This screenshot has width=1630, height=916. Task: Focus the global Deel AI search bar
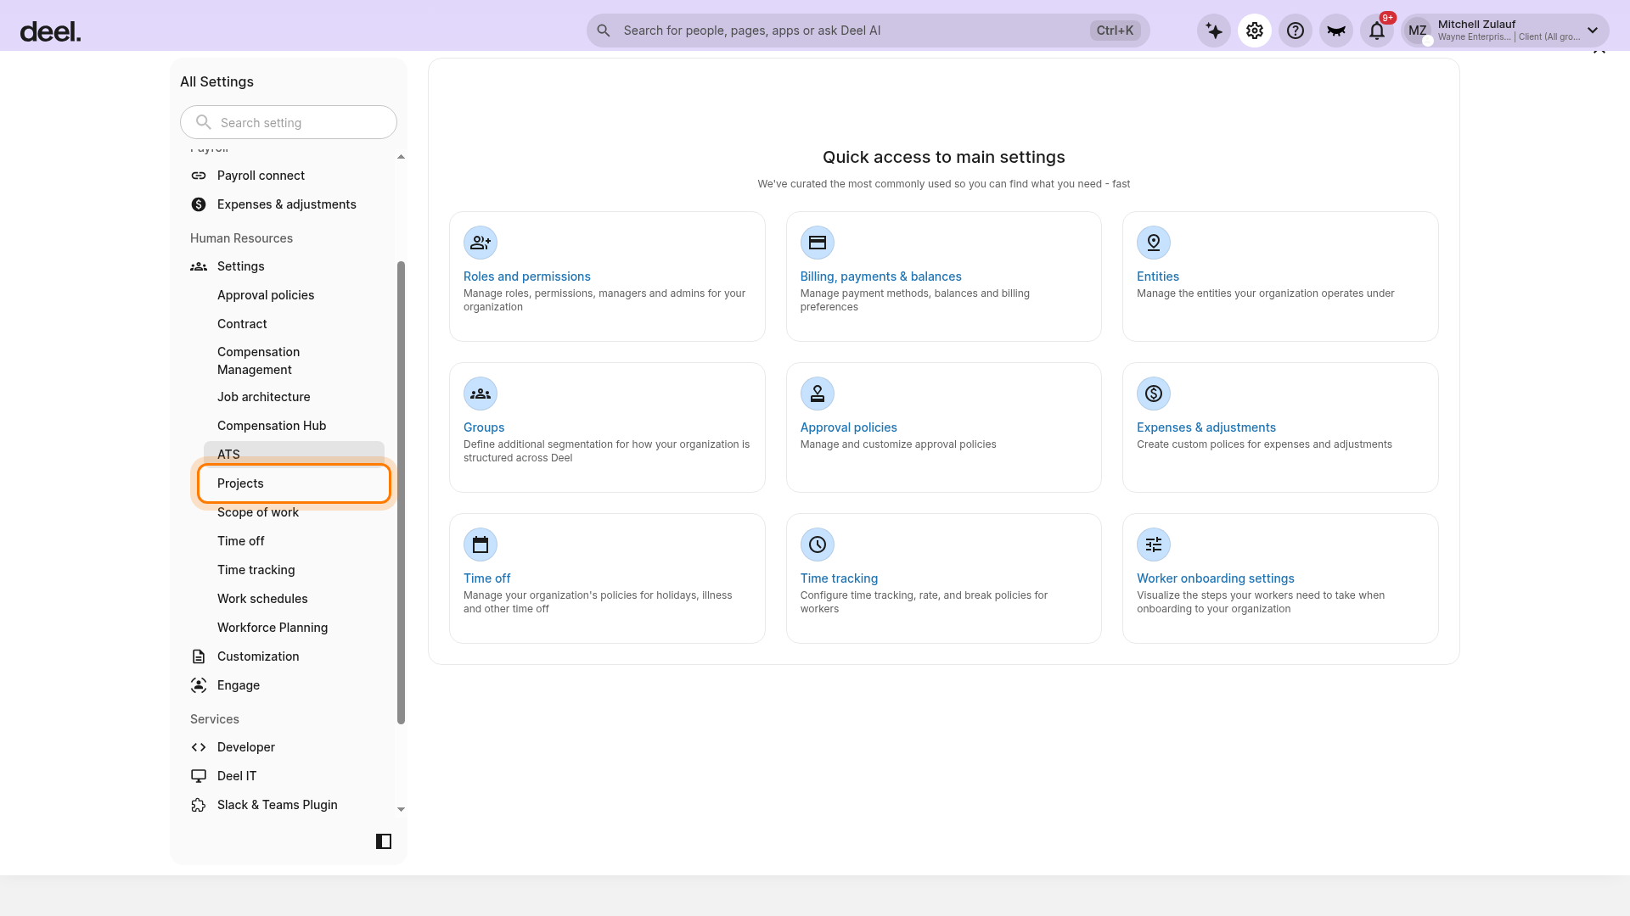pyautogui.click(x=868, y=31)
